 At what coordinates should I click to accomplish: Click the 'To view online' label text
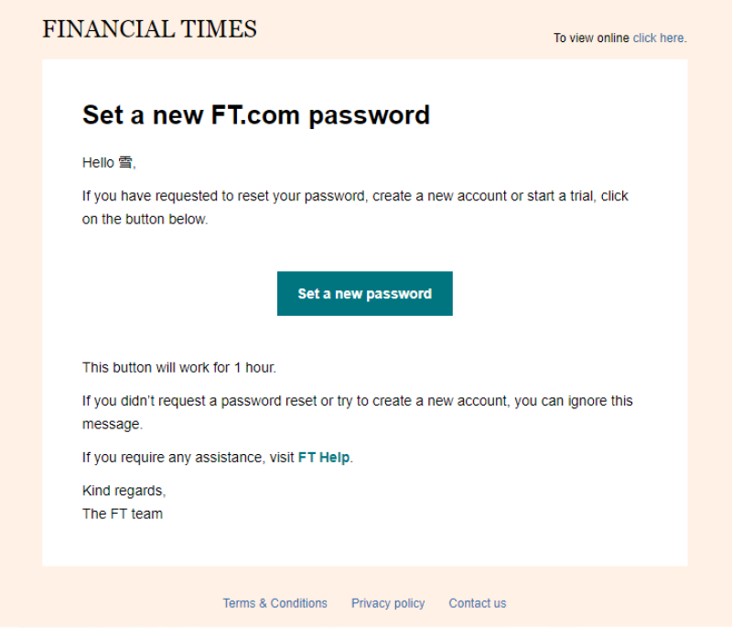(591, 38)
